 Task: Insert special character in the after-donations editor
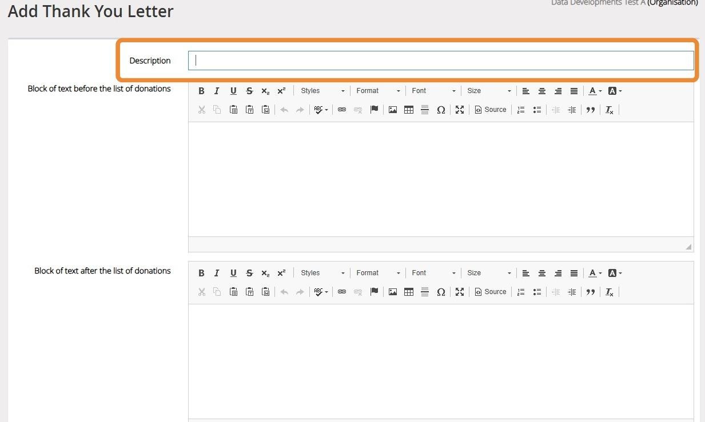tap(441, 292)
